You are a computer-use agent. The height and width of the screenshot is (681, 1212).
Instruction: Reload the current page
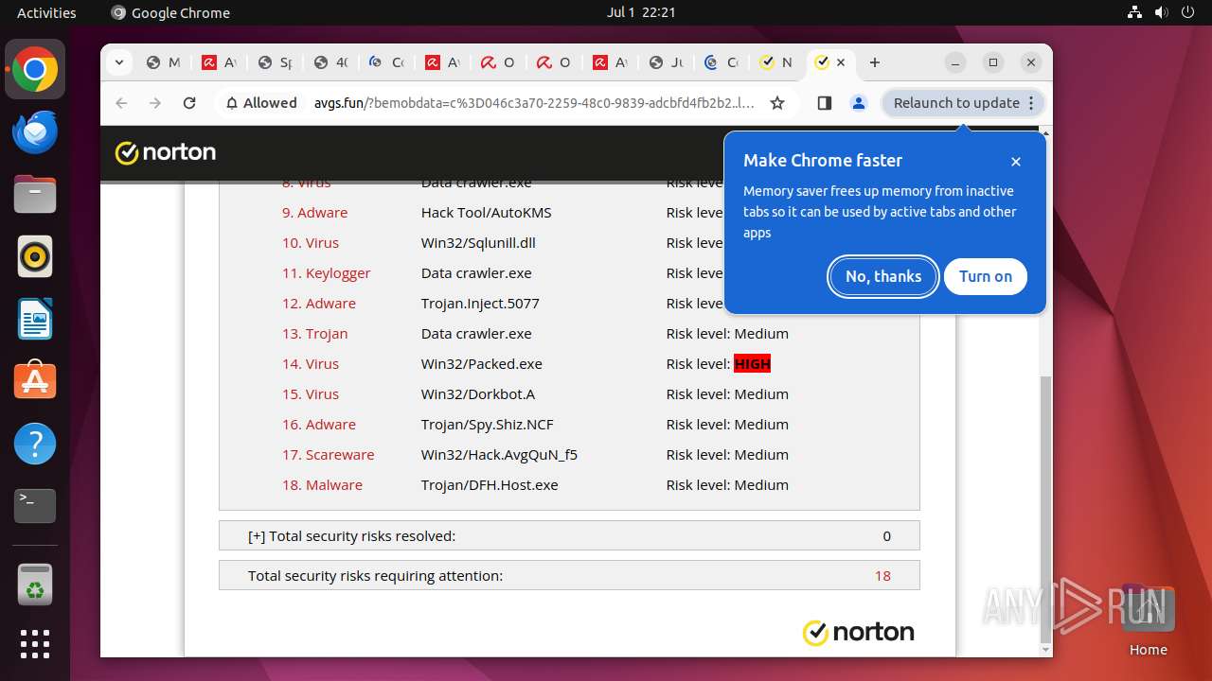(x=189, y=103)
